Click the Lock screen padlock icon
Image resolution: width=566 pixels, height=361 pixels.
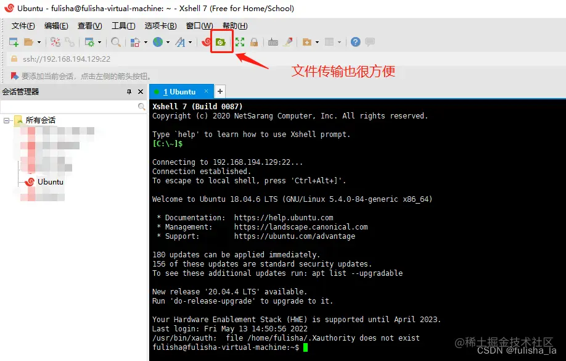pyautogui.click(x=254, y=43)
